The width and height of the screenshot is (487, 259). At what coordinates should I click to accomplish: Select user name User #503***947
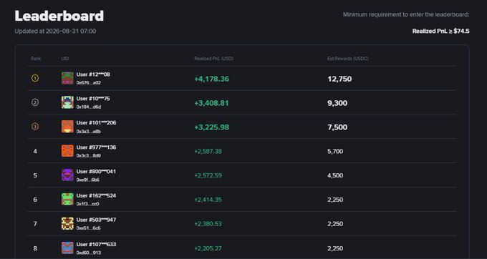(96, 220)
